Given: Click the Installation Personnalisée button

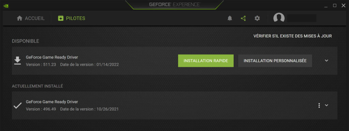Looking at the screenshot, I should pyautogui.click(x=275, y=61).
